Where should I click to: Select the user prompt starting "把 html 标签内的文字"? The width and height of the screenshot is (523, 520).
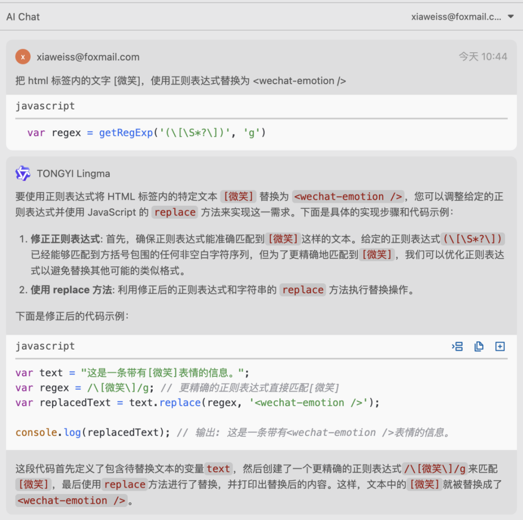(x=181, y=81)
